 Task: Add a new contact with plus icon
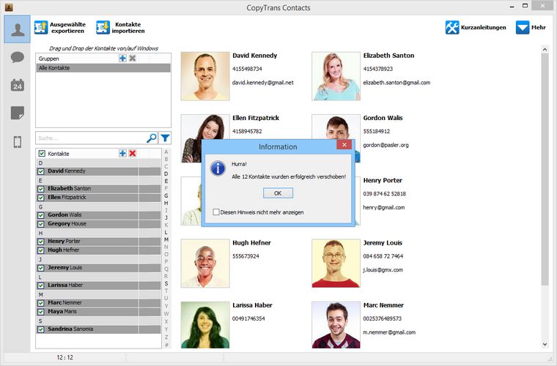click(122, 153)
